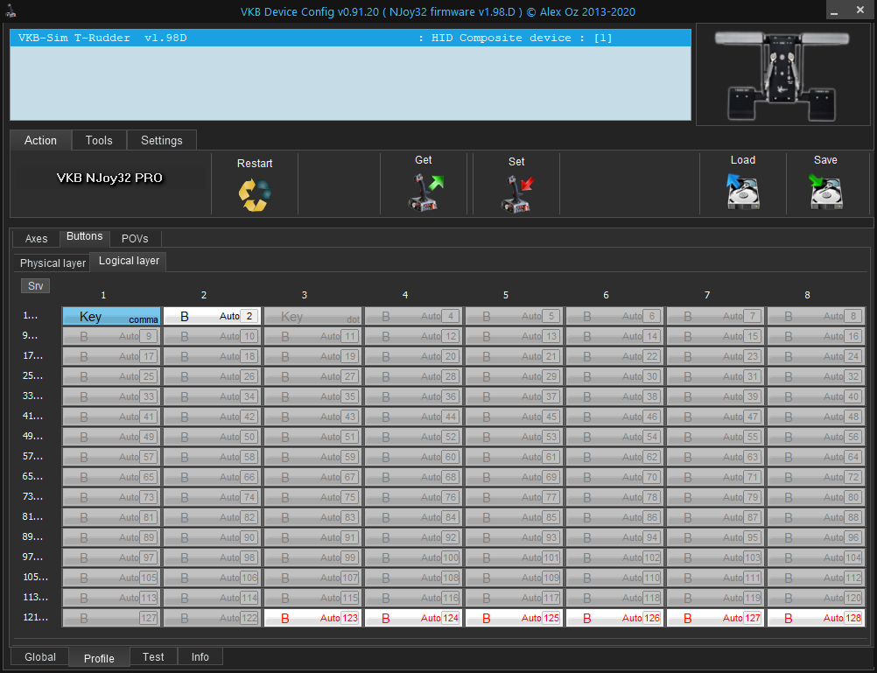Click row 121 first cell numbered 127

111,618
